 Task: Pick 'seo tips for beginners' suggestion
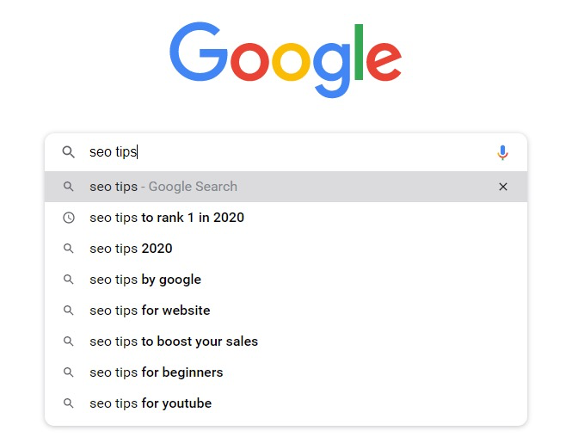click(286, 372)
